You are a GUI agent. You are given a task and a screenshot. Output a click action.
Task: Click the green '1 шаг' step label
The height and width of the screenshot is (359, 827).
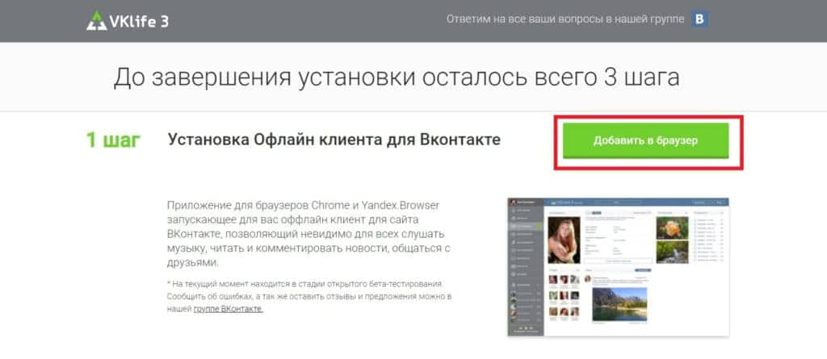(113, 140)
